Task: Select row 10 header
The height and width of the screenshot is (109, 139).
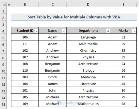Action: (x=3, y=71)
